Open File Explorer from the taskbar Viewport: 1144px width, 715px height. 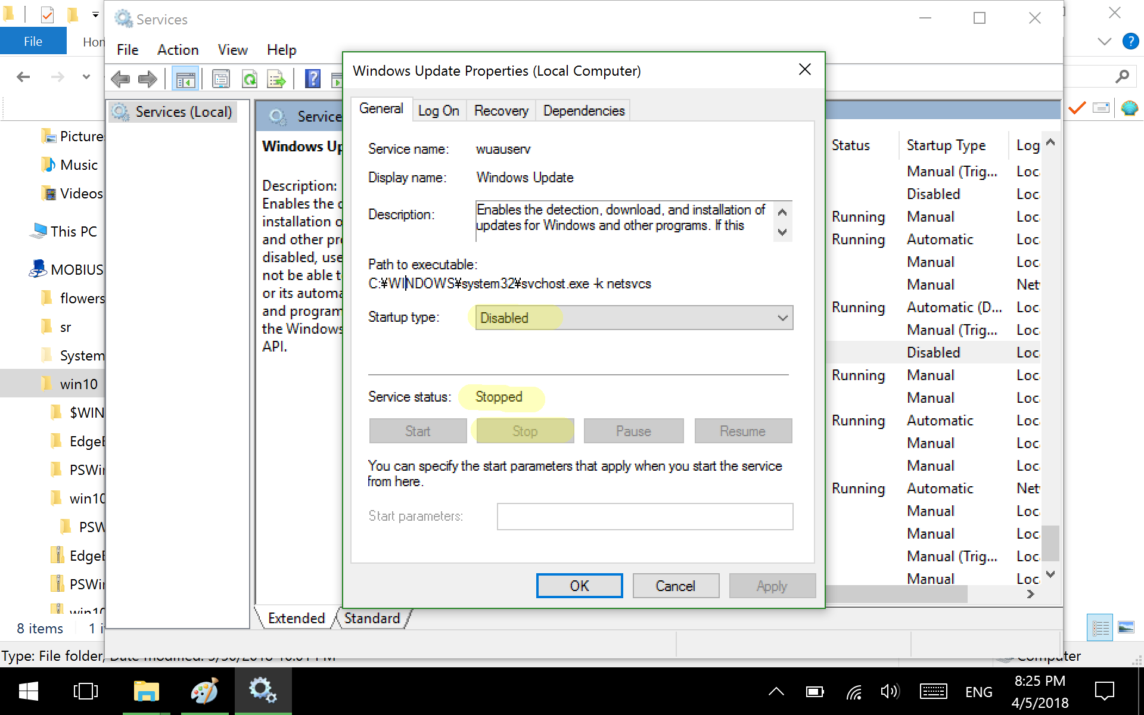coord(146,691)
